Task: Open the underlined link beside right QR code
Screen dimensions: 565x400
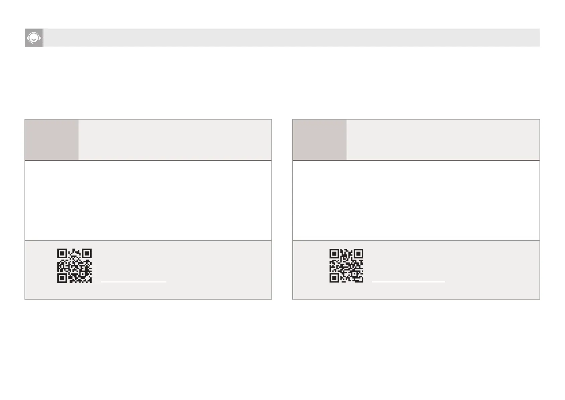Action: 408,281
